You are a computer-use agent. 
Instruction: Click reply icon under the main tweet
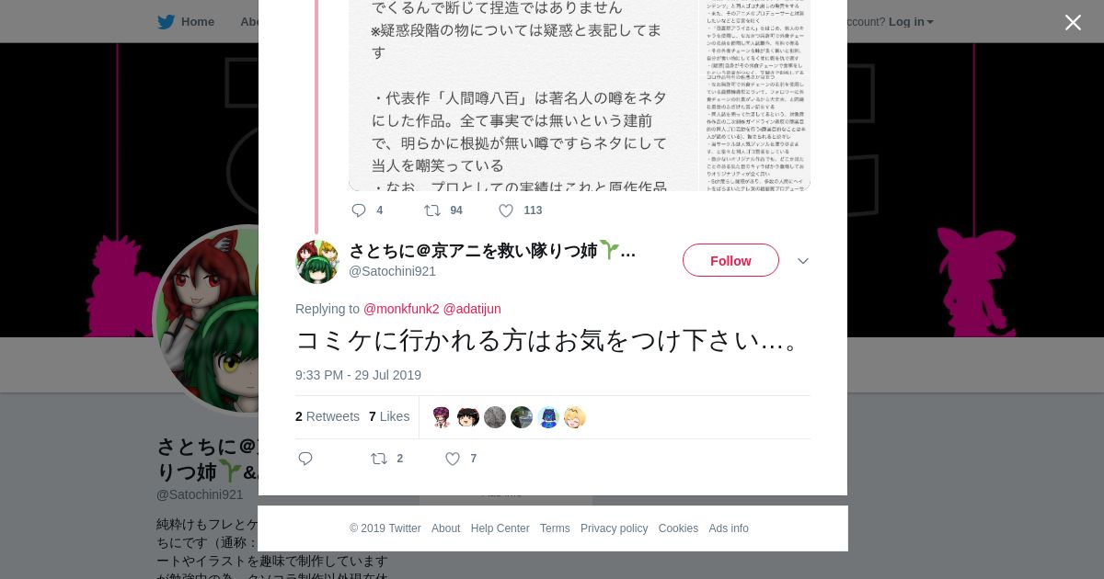coord(305,459)
